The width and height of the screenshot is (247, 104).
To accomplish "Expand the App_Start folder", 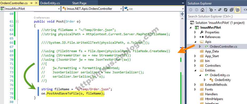I will pos(195,56).
